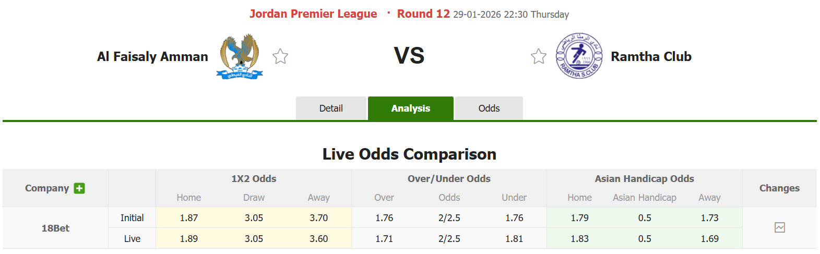820x254 pixels.
Task: Select the Analysis tab
Action: point(411,108)
